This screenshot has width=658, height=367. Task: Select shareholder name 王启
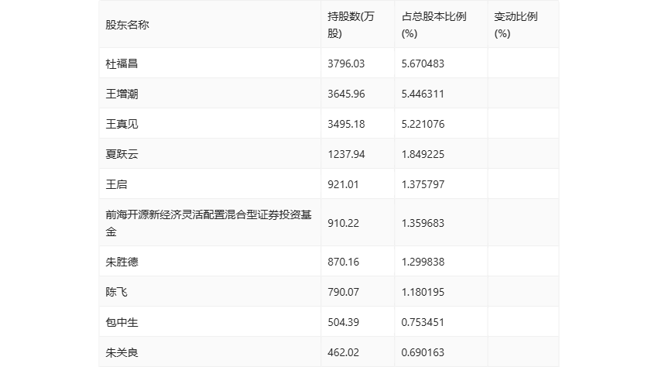click(116, 184)
